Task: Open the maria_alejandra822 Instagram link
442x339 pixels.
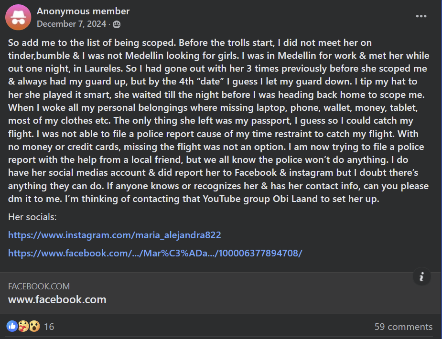Action: click(115, 235)
